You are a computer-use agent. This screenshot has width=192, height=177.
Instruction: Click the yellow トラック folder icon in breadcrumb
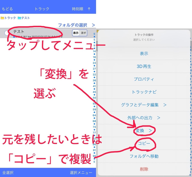point(3,18)
